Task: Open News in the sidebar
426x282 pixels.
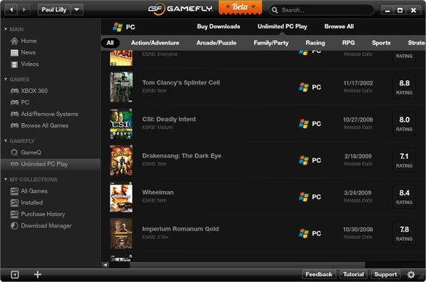Action: click(x=28, y=52)
